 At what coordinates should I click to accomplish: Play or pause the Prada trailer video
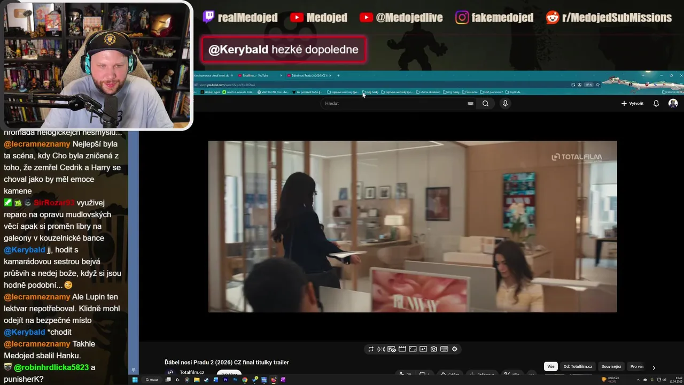pos(413,227)
